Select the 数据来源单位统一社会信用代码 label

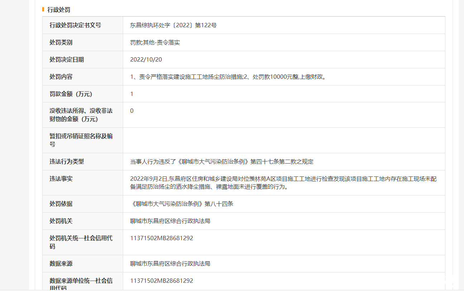81,283
